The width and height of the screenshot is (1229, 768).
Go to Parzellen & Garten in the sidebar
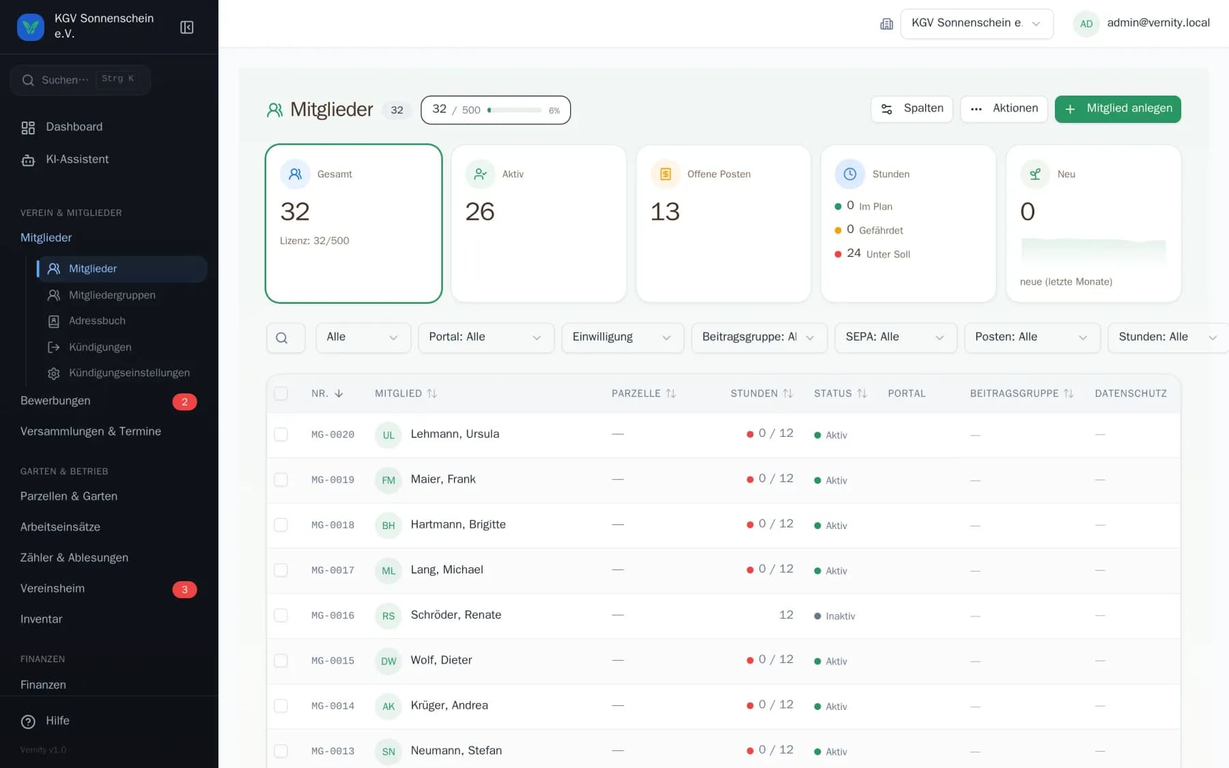point(69,496)
